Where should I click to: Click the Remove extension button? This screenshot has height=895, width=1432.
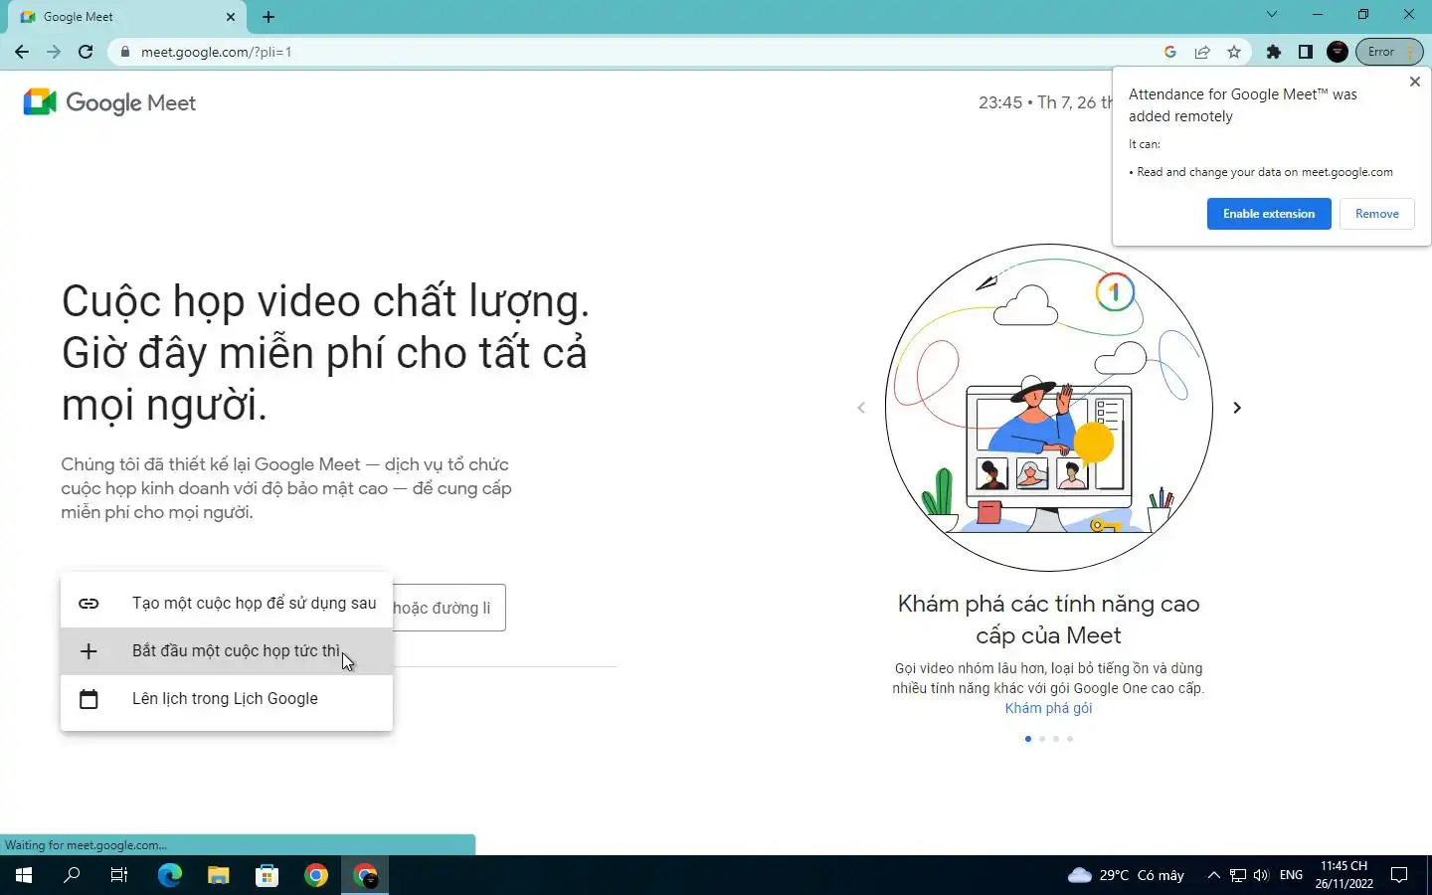pos(1377,214)
